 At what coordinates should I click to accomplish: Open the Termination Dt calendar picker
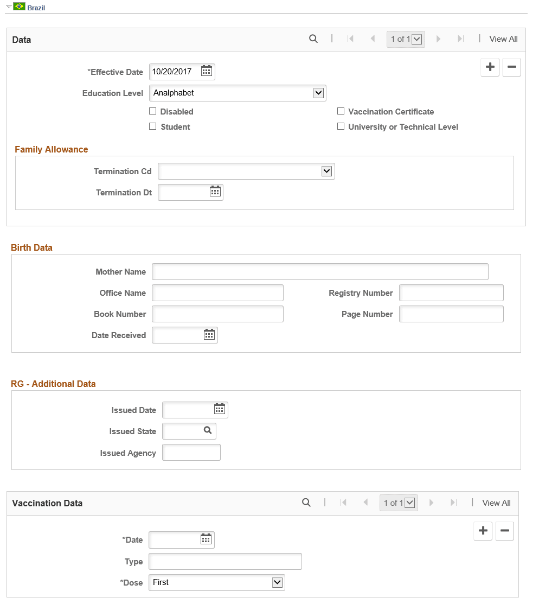pos(215,192)
